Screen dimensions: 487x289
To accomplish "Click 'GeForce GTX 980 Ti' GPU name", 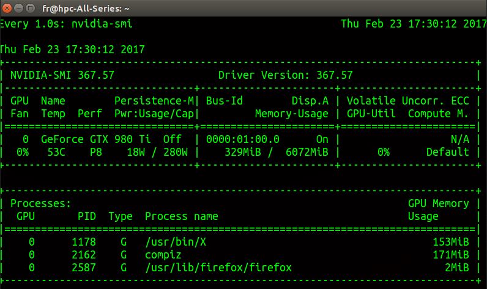I will coord(96,139).
